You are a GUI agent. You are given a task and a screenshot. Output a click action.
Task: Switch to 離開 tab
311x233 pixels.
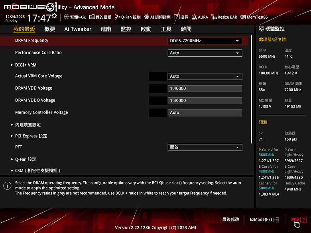coord(186,29)
